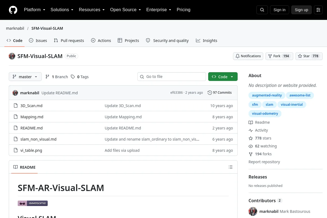Go to the Pricing page
Viewport: 327px width, 218px height.
[x=183, y=10]
